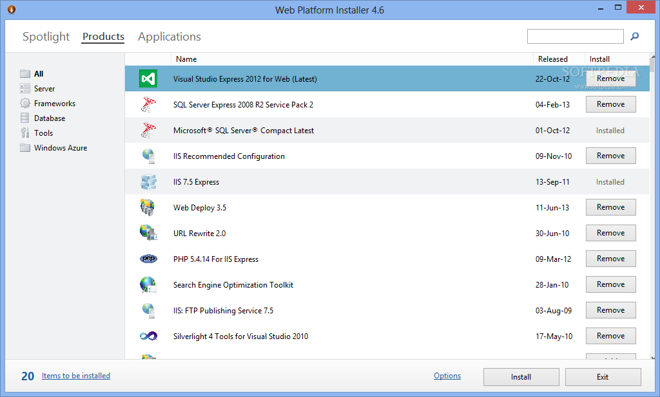This screenshot has width=660, height=397.
Task: Select 'Microsoft® SQL Server® Compact Latest' text
Action: coord(243,131)
